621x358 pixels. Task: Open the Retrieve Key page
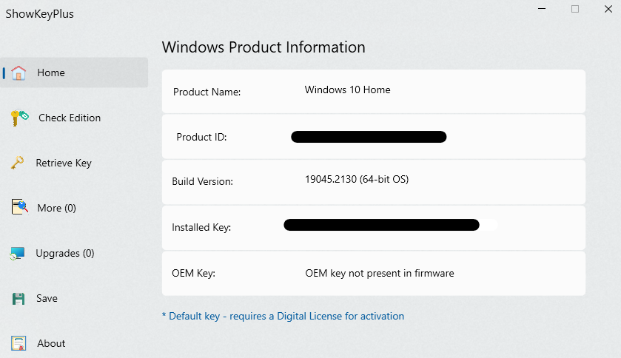coord(64,163)
